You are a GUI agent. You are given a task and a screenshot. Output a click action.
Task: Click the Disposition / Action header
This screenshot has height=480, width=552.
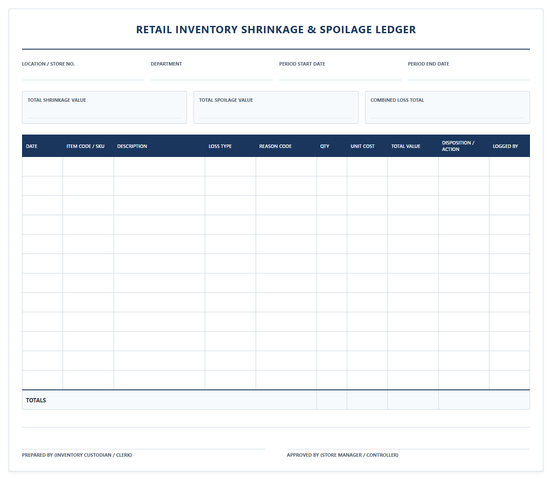click(x=464, y=146)
